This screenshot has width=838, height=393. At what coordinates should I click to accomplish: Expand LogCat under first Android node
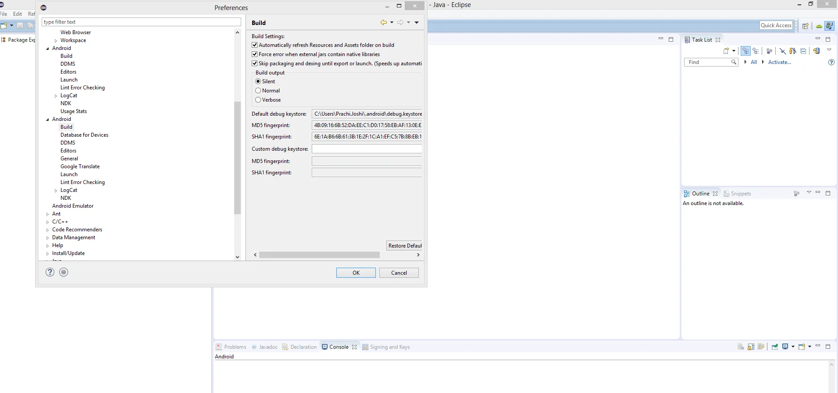[56, 96]
